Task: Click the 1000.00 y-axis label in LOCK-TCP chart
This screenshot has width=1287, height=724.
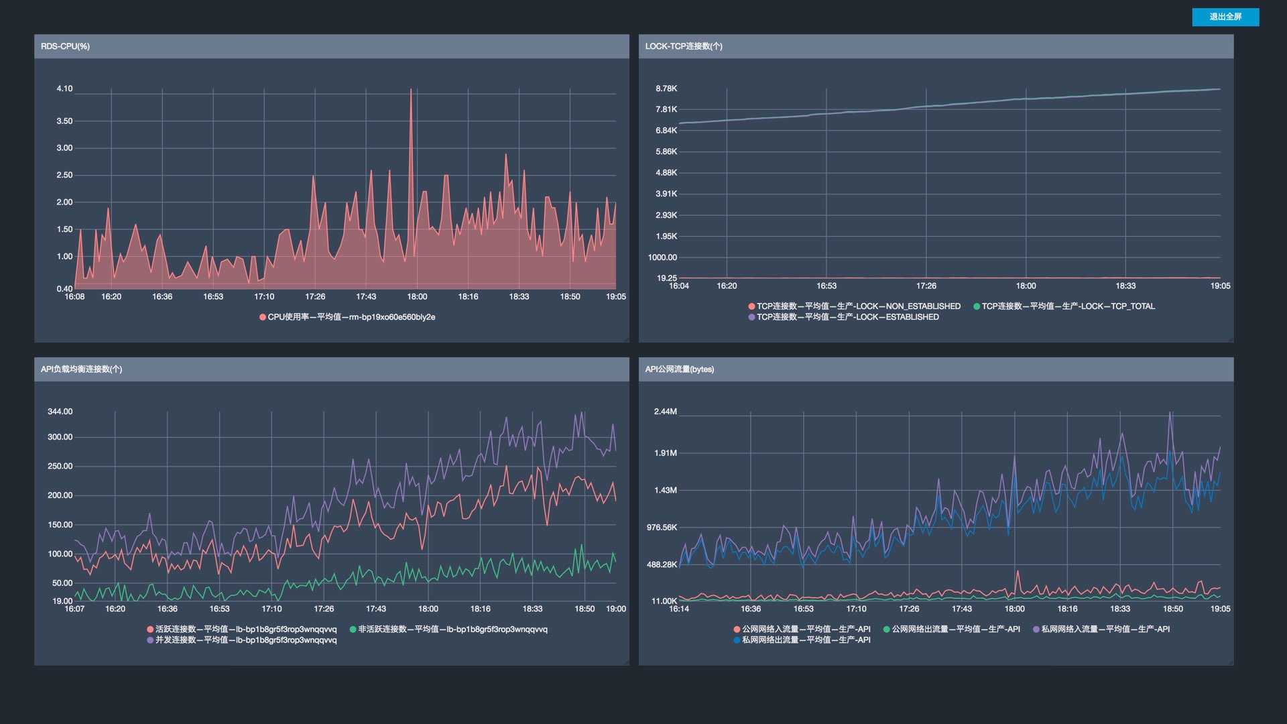Action: (x=662, y=257)
